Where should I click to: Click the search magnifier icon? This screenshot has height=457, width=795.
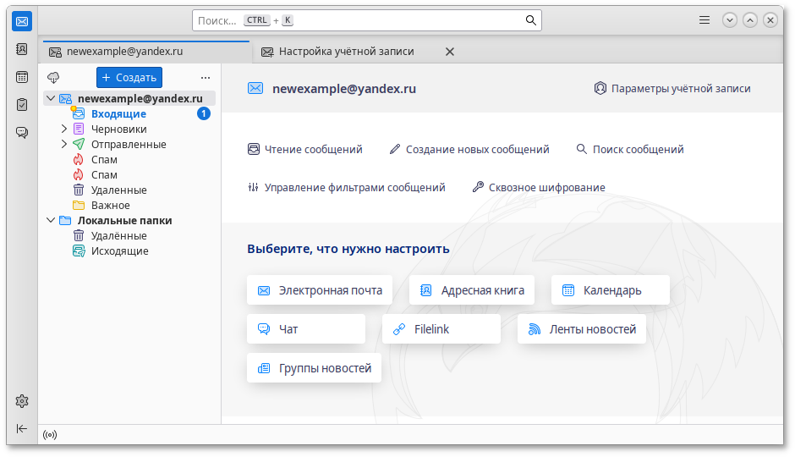pyautogui.click(x=531, y=20)
